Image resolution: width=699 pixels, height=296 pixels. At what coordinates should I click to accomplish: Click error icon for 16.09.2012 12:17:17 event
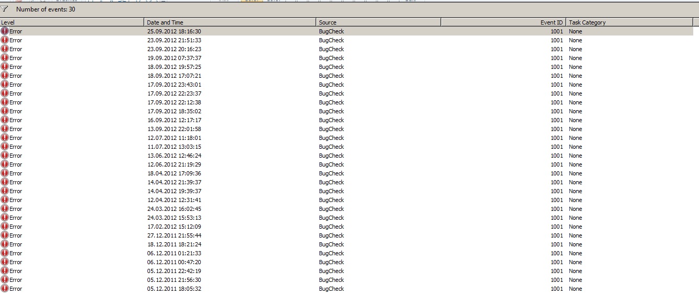[x=5, y=120]
